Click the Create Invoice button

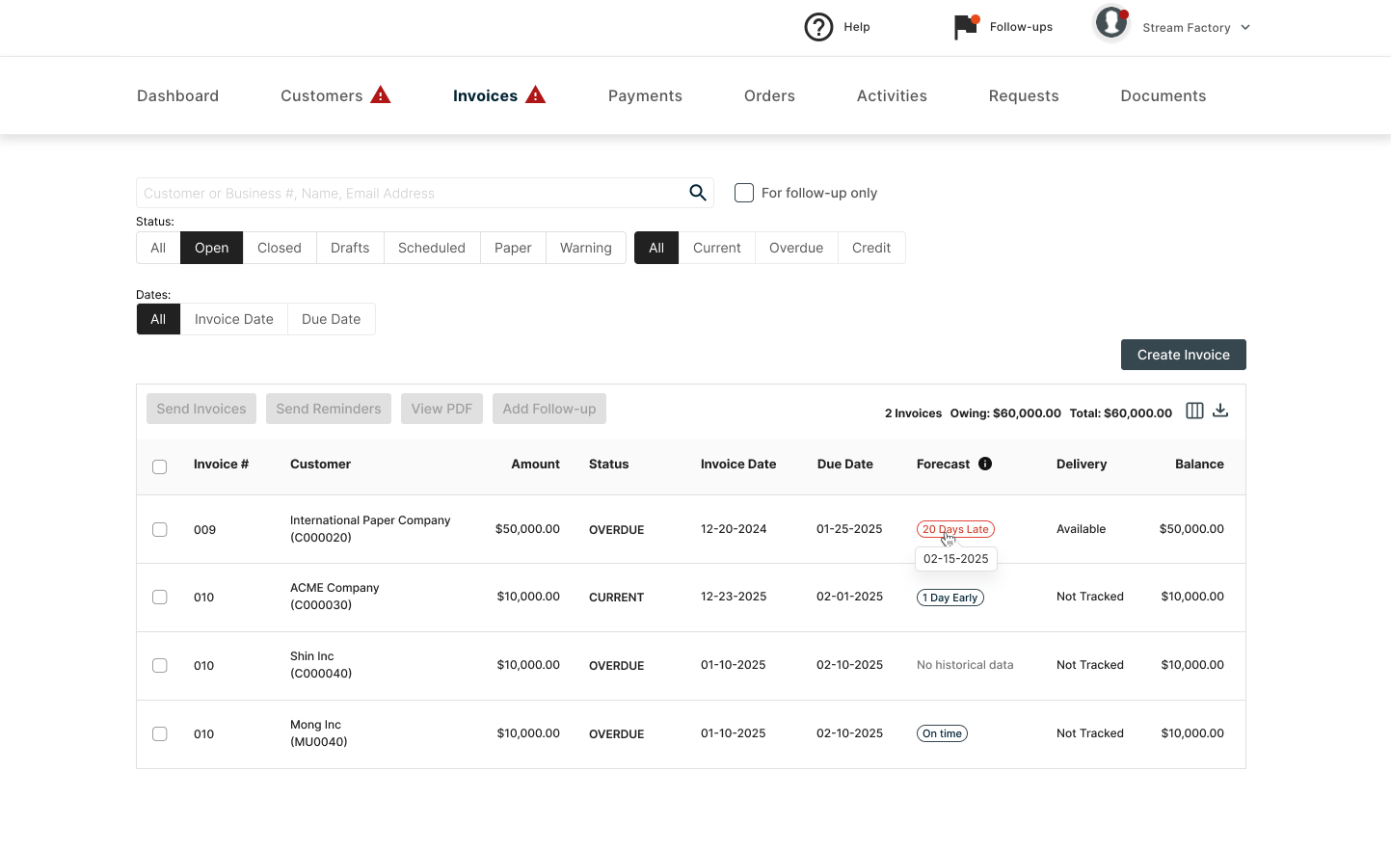(x=1183, y=355)
